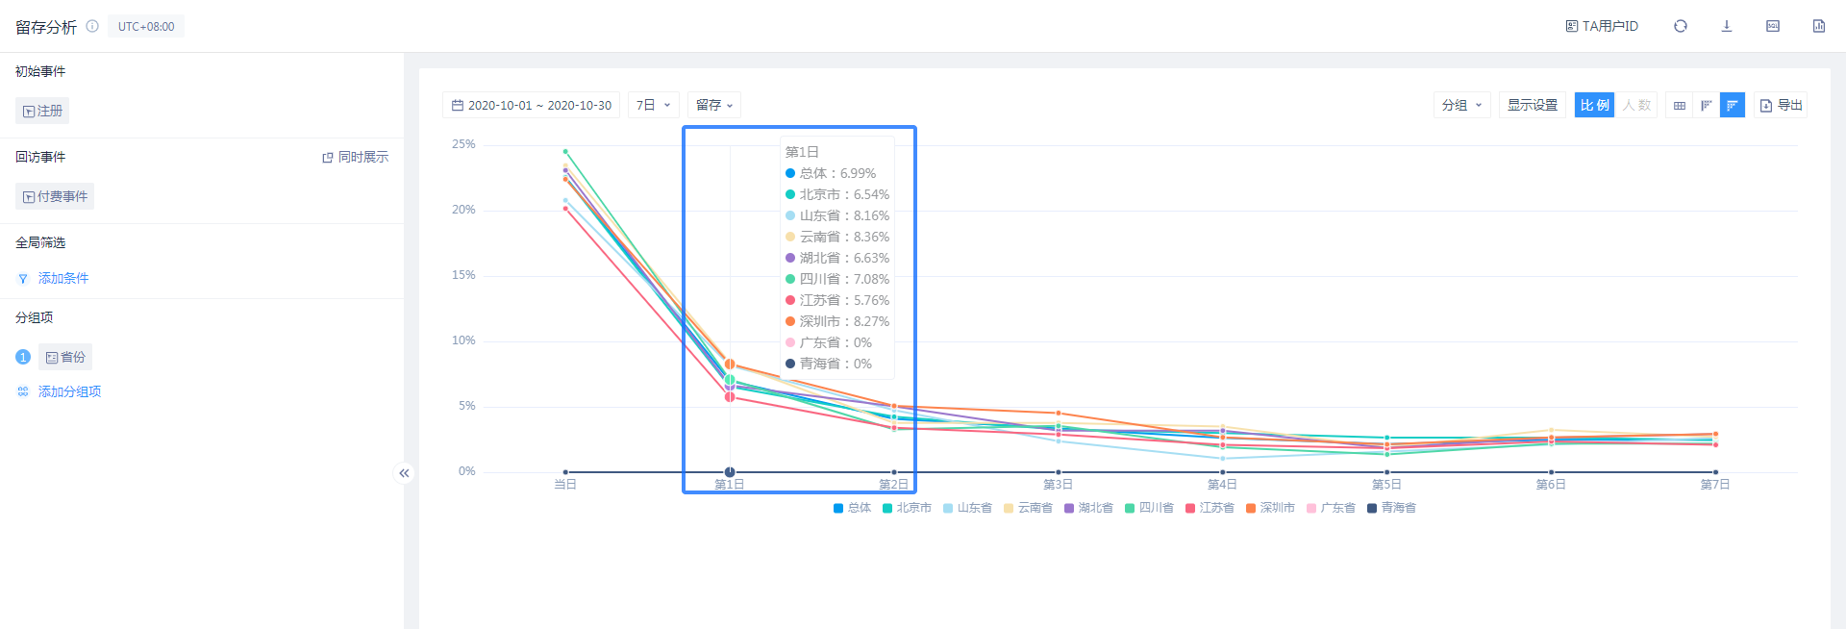Click the report chart icon at top right
This screenshot has height=629, width=1846.
coord(1818,26)
